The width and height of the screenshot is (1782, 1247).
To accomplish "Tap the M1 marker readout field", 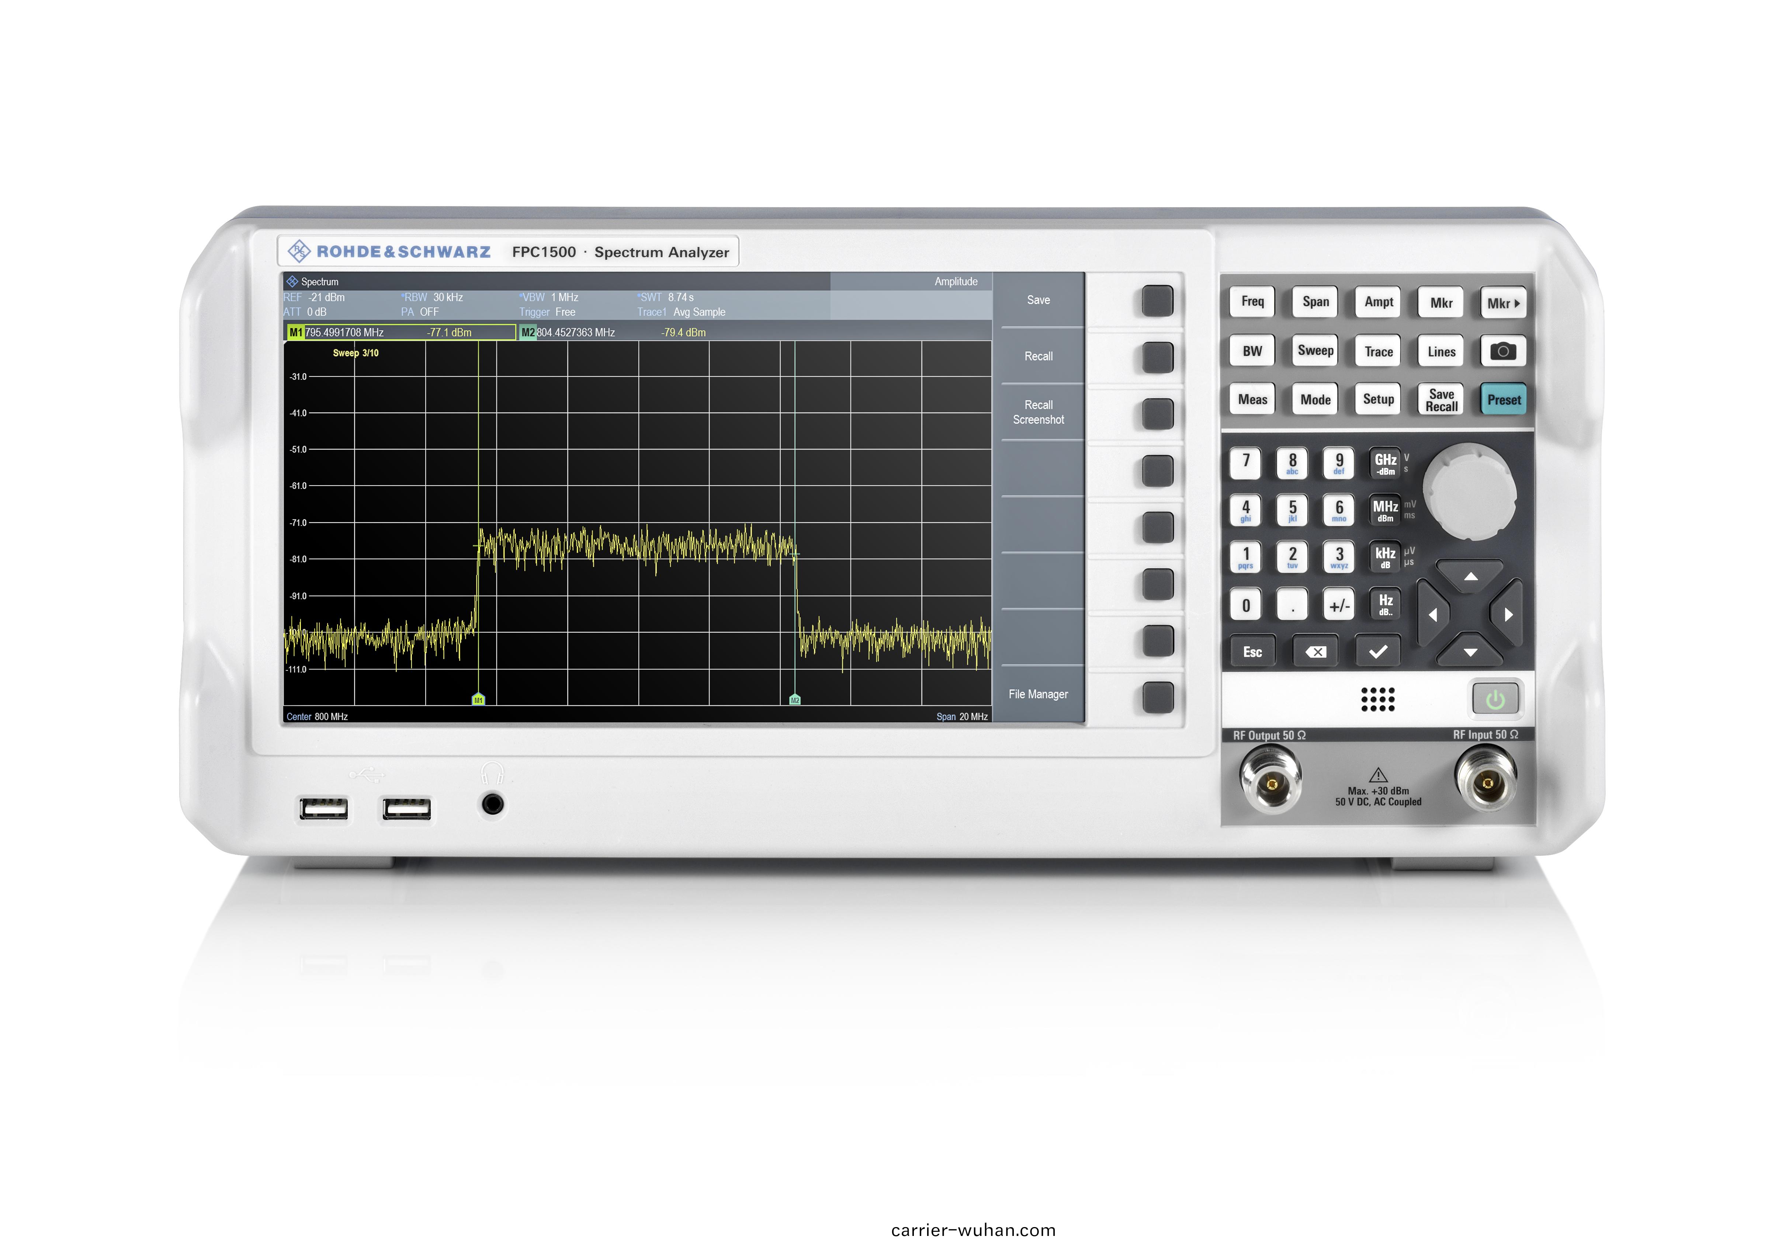I will point(401,332).
